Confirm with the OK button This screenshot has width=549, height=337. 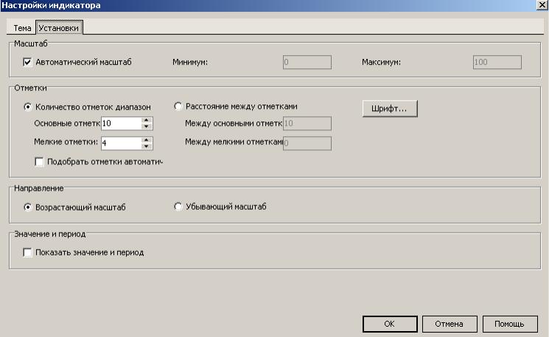(x=390, y=324)
